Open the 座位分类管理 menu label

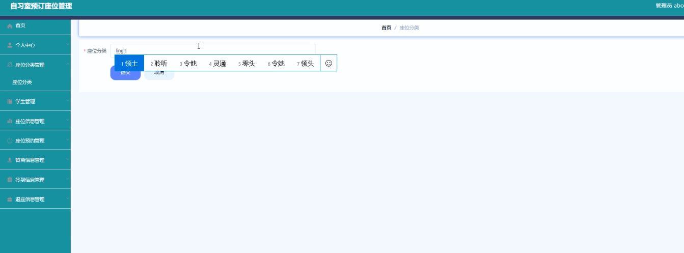coord(30,65)
